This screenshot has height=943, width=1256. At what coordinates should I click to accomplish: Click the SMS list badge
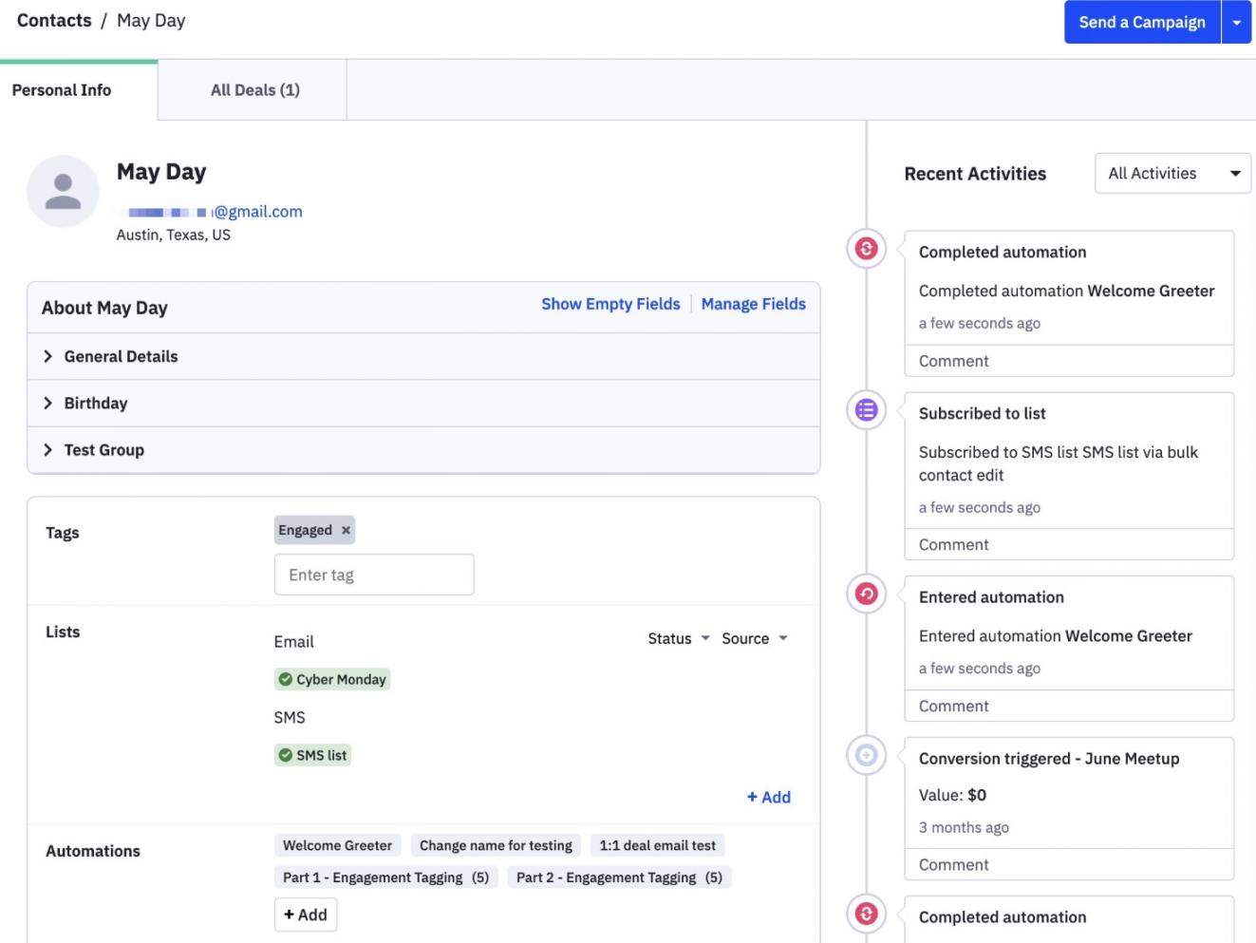click(x=313, y=754)
